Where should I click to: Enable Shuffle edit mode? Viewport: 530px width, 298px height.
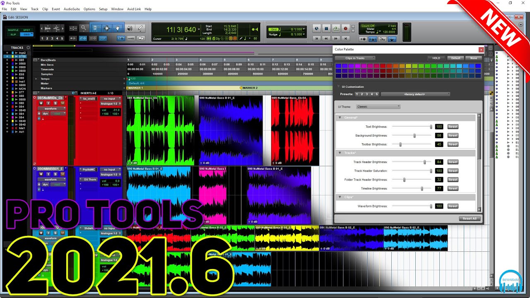(13, 30)
